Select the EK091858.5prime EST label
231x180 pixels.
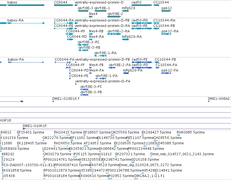(17, 170)
